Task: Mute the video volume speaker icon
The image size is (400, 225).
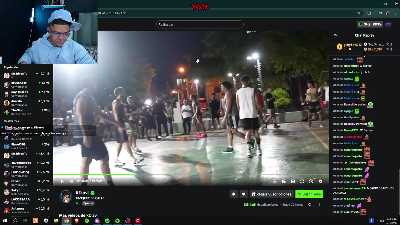Action: coord(71,181)
